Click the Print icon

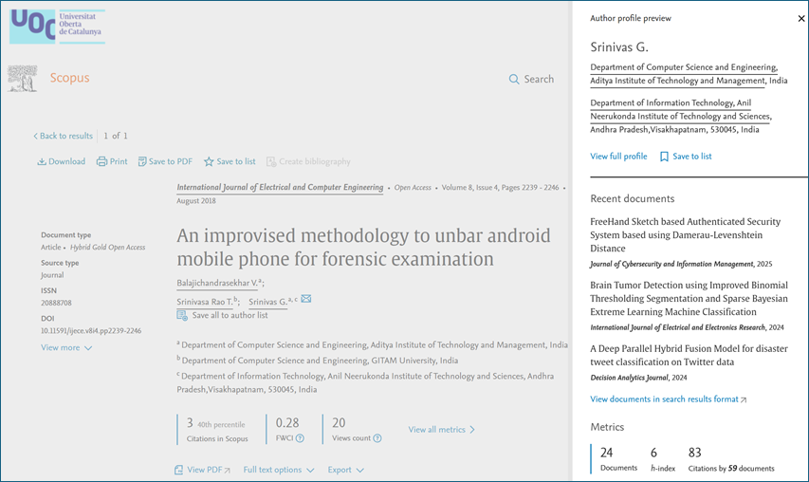101,162
